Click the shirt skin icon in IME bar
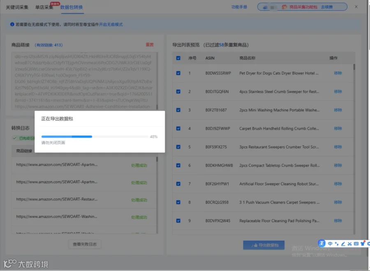The width and height of the screenshot is (370, 271). pos(363,243)
